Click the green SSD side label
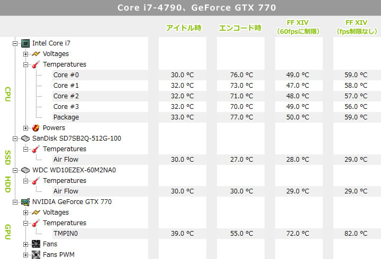The width and height of the screenshot is (381, 259). tap(8, 158)
